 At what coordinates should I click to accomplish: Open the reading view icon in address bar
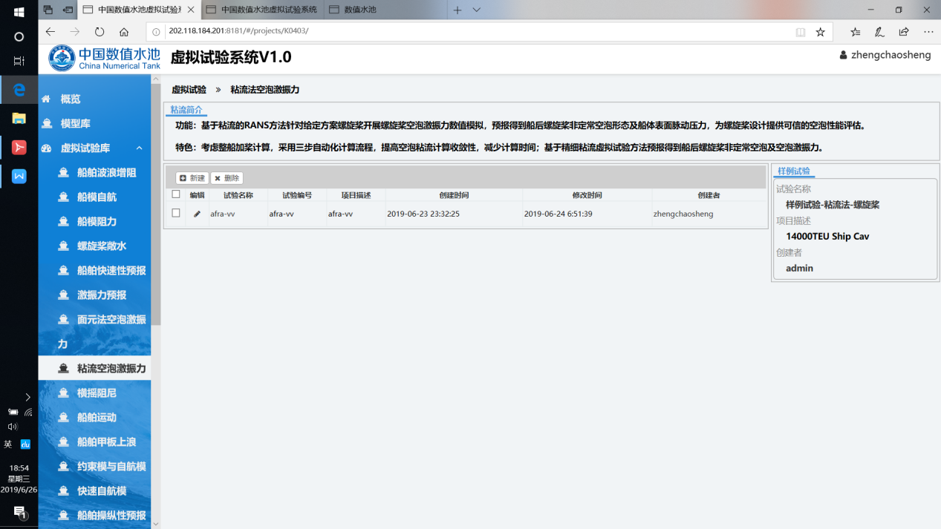(800, 32)
